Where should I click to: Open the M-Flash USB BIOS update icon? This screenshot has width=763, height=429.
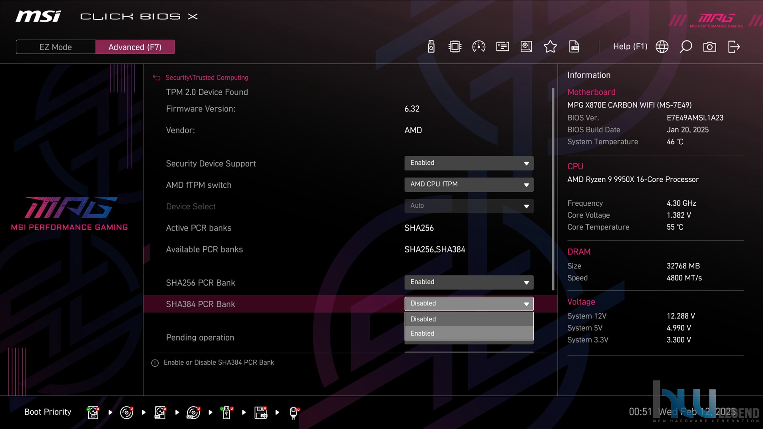click(431, 47)
